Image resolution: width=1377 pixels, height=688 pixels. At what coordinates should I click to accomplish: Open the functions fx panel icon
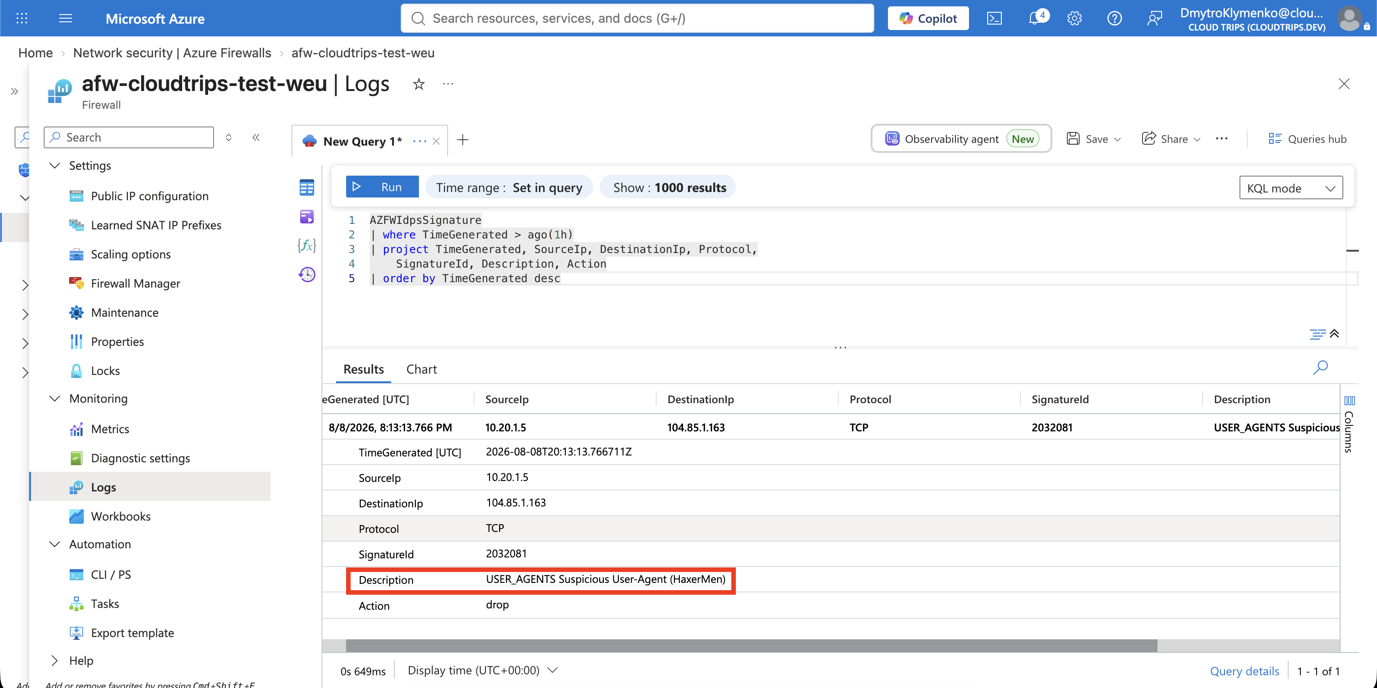(307, 245)
